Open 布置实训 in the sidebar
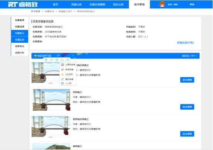This screenshot has width=213, height=150. click(20, 40)
